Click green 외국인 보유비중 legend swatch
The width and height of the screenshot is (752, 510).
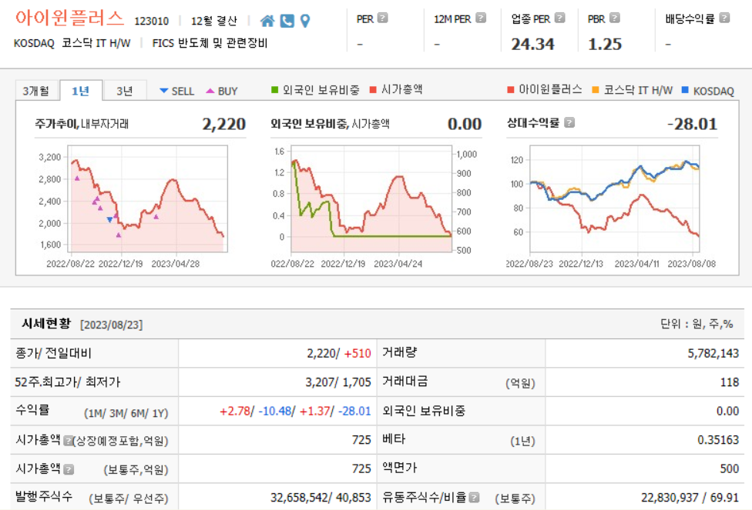(275, 89)
